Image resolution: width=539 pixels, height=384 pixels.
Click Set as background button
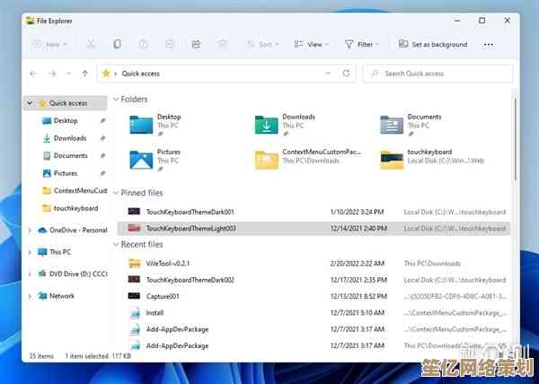click(432, 44)
